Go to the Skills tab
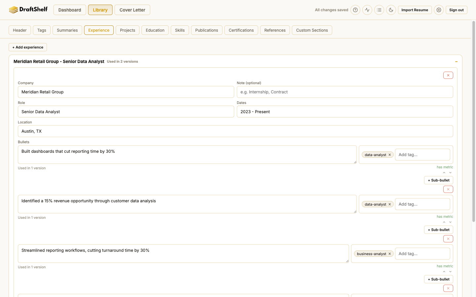Screen dimensions: 476x297 [x=180, y=30]
